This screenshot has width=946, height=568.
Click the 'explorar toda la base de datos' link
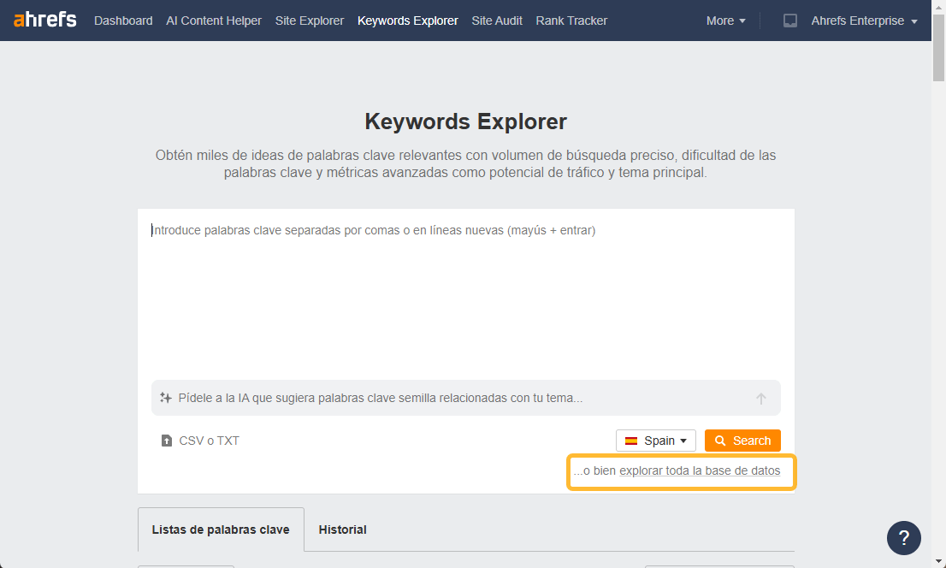pos(699,470)
